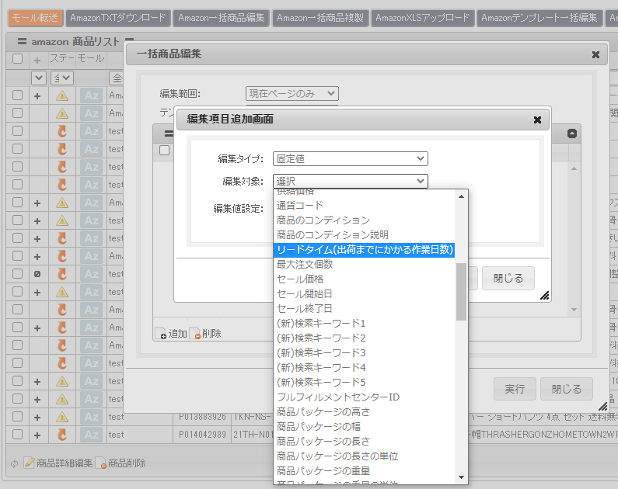This screenshot has width=618, height=489.
Task: Open the ステータス filter dropdown arrow
Action: (x=62, y=78)
